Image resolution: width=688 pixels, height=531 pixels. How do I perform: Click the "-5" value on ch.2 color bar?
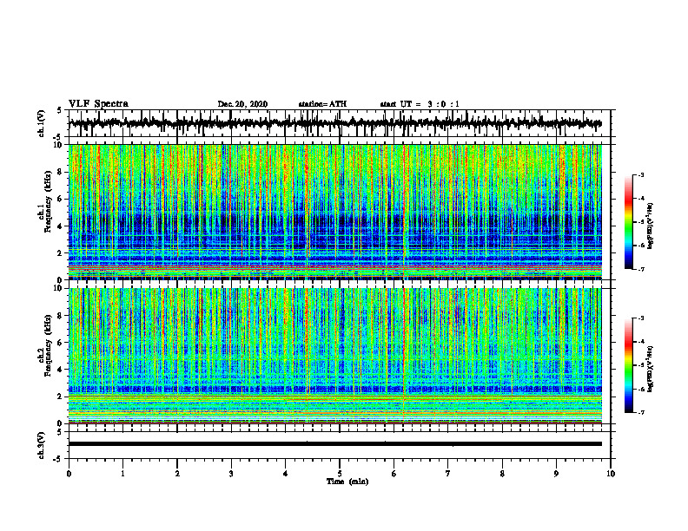[x=641, y=365]
